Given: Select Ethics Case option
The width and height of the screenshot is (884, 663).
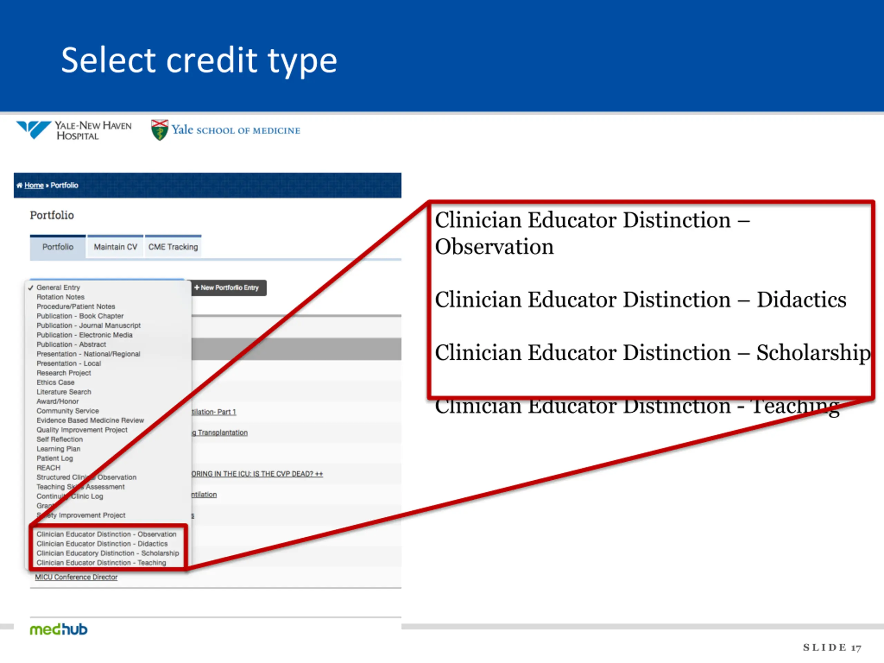Looking at the screenshot, I should tap(56, 383).
